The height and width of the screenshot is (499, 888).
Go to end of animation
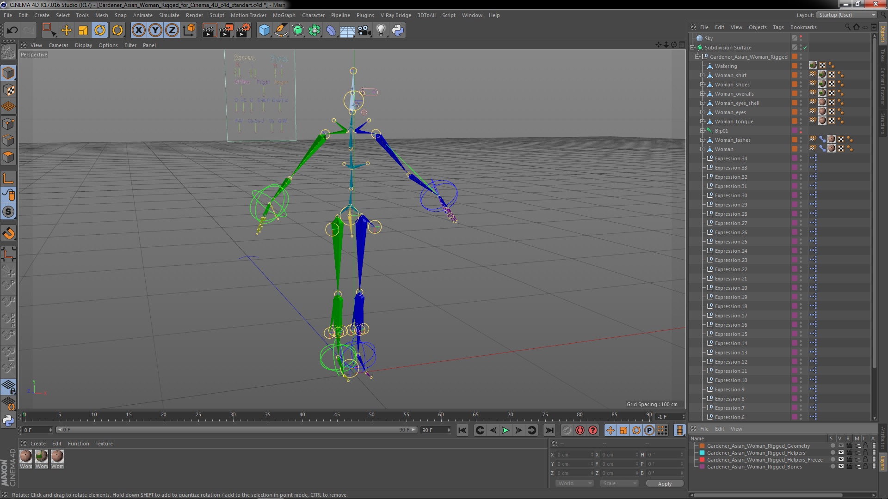[x=549, y=430]
